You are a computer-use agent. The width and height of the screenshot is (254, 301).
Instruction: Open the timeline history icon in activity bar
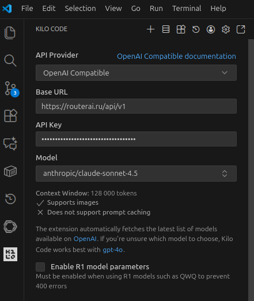coord(10,199)
